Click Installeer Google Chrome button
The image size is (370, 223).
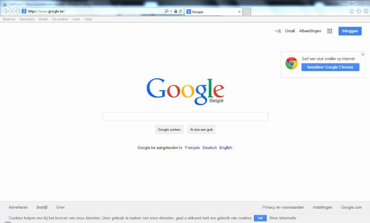tap(330, 67)
